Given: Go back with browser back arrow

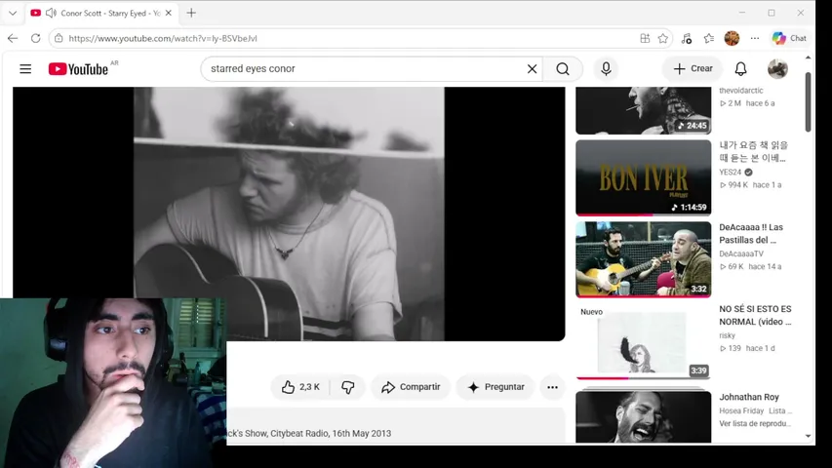Looking at the screenshot, I should click(13, 38).
